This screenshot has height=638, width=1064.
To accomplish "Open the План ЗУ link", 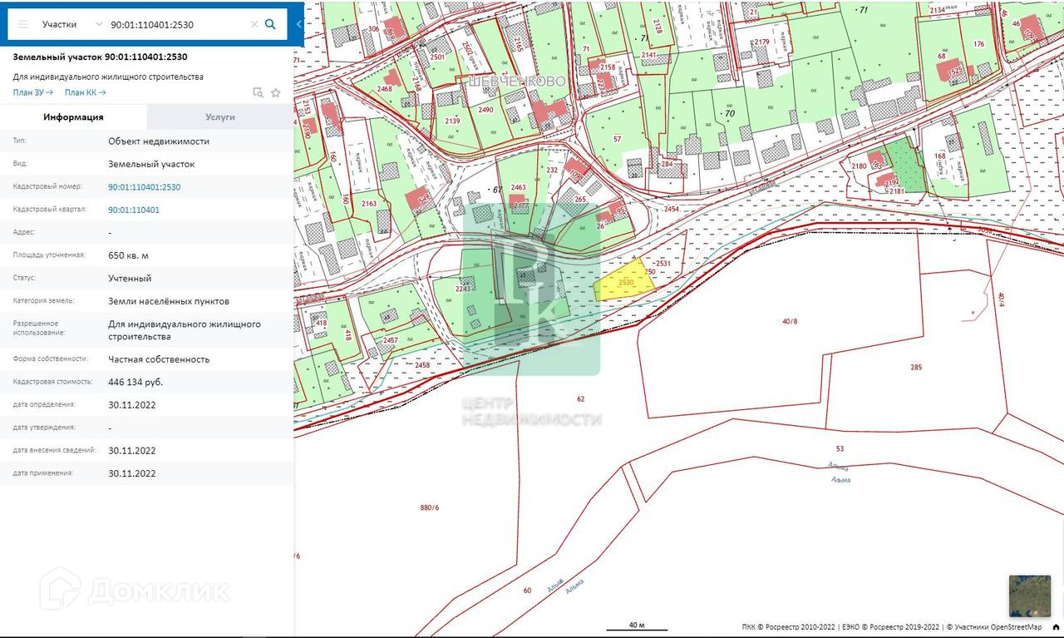I will 33,92.
